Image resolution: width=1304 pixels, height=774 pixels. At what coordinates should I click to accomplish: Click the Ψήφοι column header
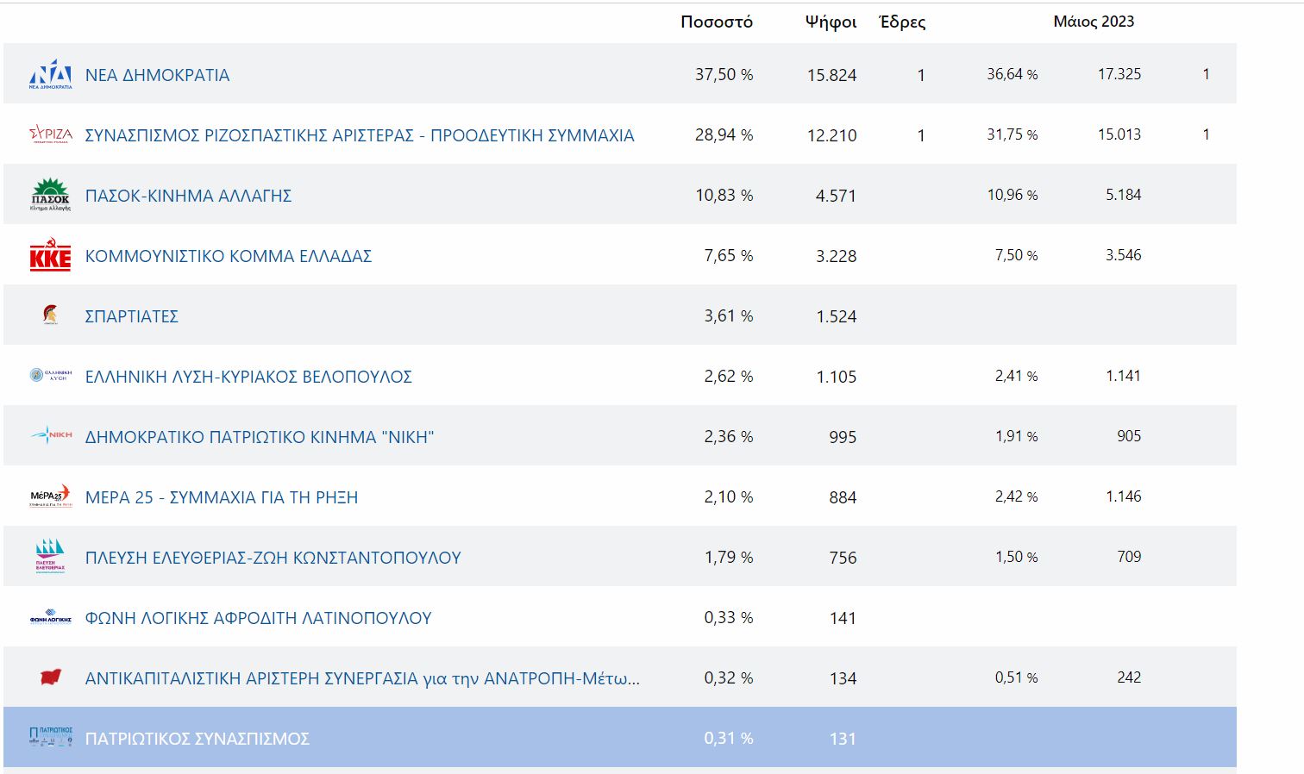click(831, 22)
